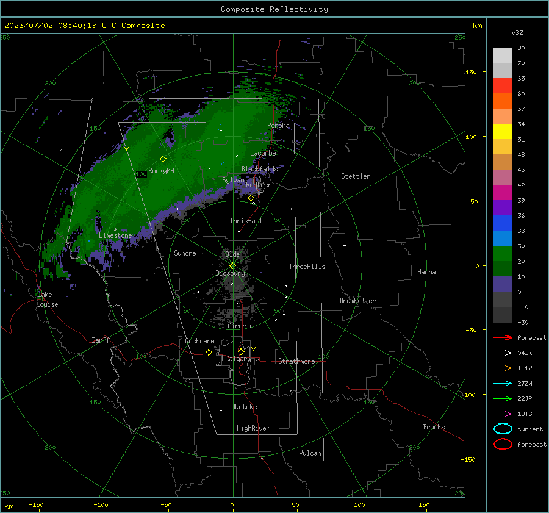Image resolution: width=549 pixels, height=513 pixels.
Task: Select the orange 57-60 dBZ swatch
Action: (503, 101)
